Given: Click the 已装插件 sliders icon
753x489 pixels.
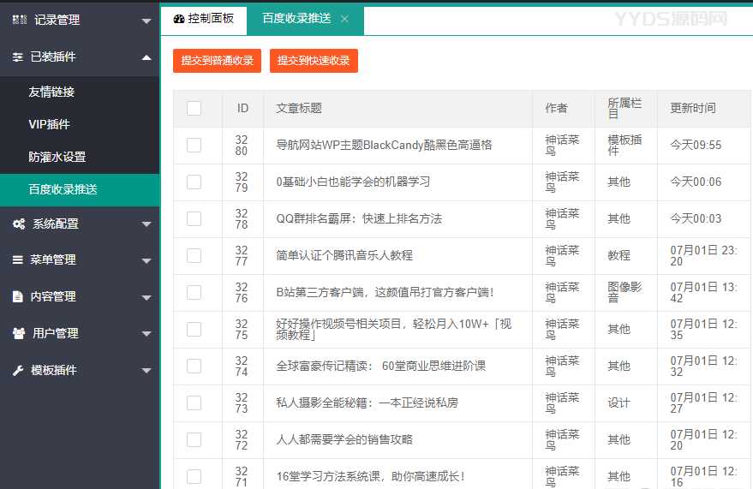Looking at the screenshot, I should click(18, 57).
